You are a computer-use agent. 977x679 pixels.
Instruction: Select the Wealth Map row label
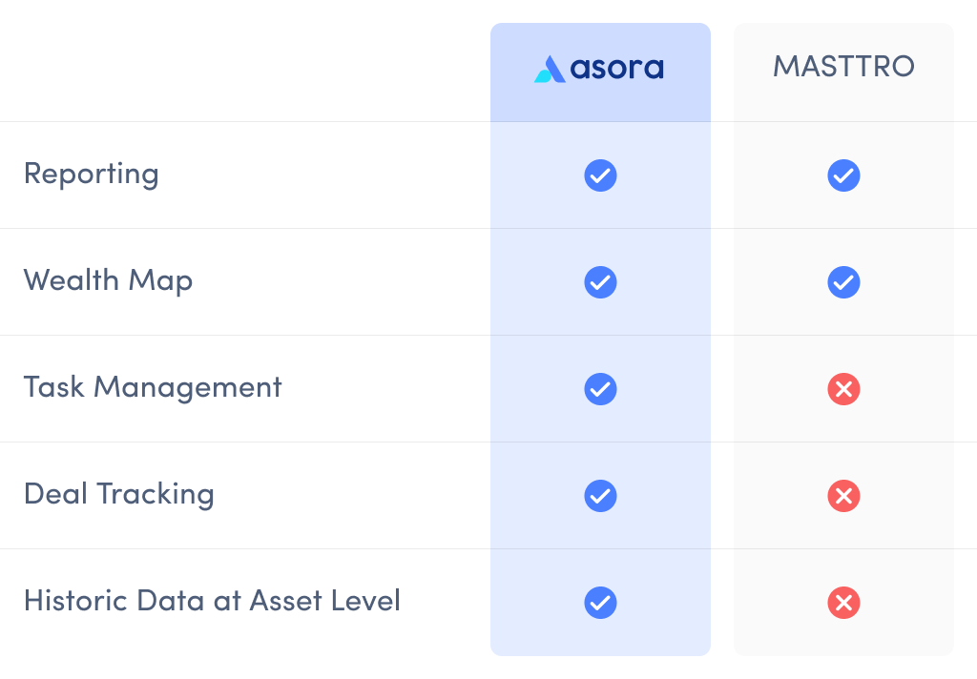109,281
